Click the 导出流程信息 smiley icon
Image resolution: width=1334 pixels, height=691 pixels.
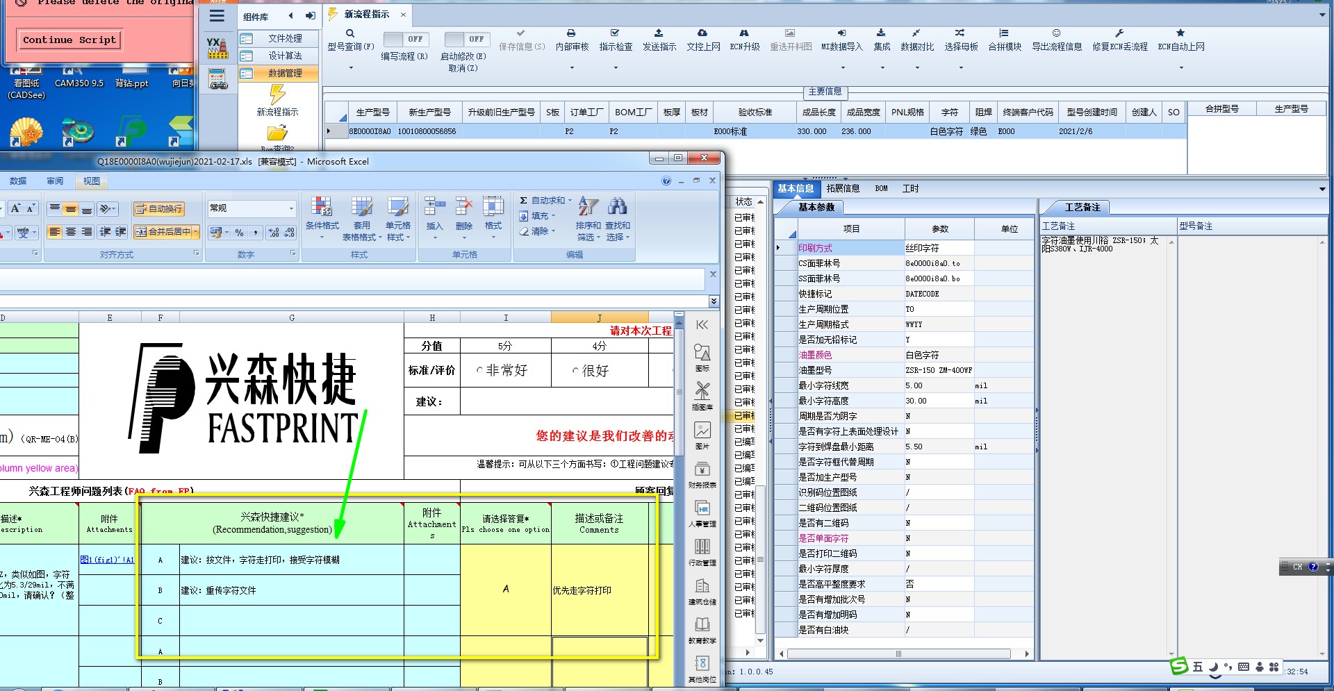(x=1056, y=33)
